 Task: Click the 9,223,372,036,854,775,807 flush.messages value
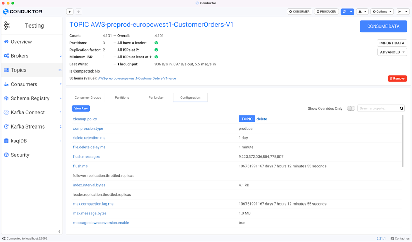pos(261,157)
